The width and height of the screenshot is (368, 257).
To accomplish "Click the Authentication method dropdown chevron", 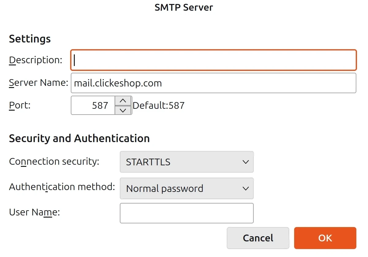I will tap(245, 189).
